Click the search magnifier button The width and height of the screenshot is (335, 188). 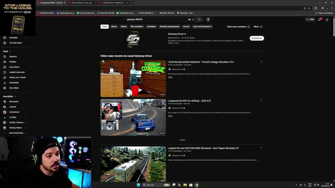[x=199, y=19]
